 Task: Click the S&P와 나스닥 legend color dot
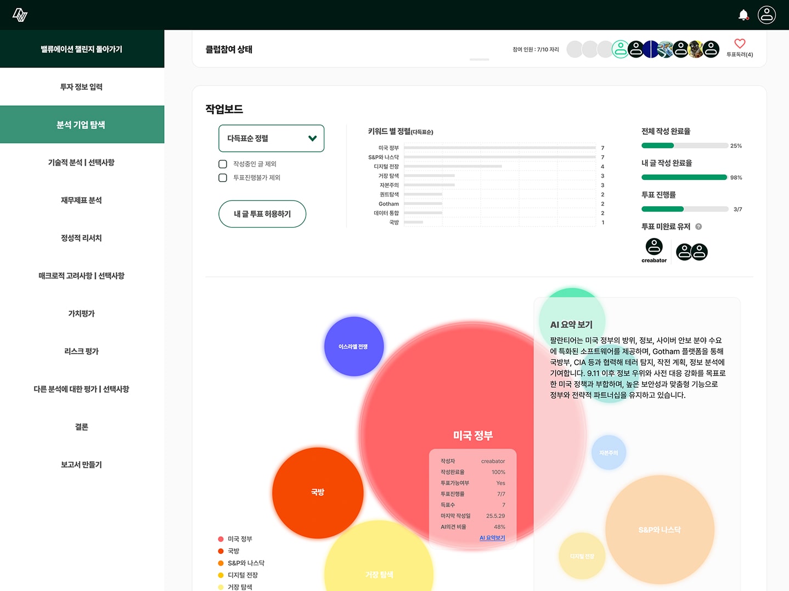pyautogui.click(x=221, y=563)
